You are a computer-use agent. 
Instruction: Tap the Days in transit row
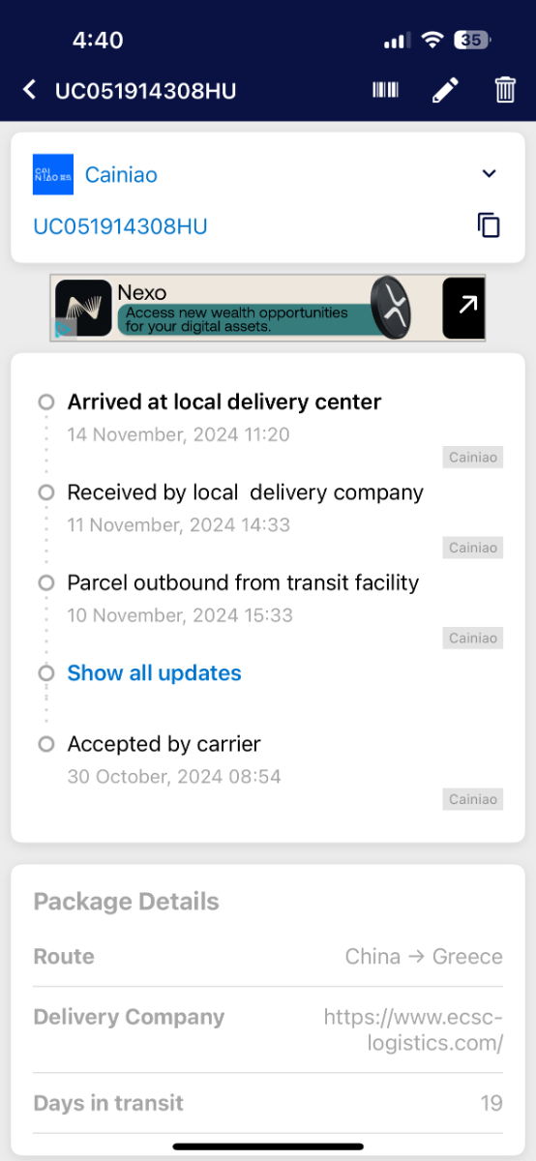[268, 1103]
